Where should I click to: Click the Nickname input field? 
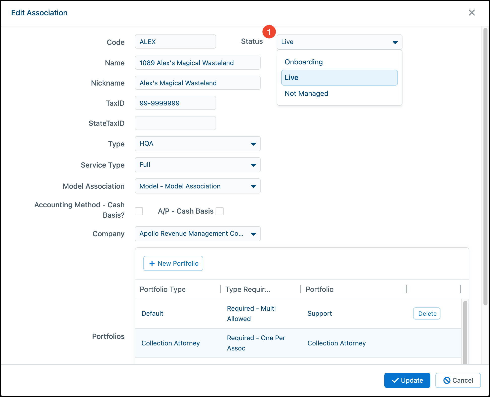click(197, 83)
